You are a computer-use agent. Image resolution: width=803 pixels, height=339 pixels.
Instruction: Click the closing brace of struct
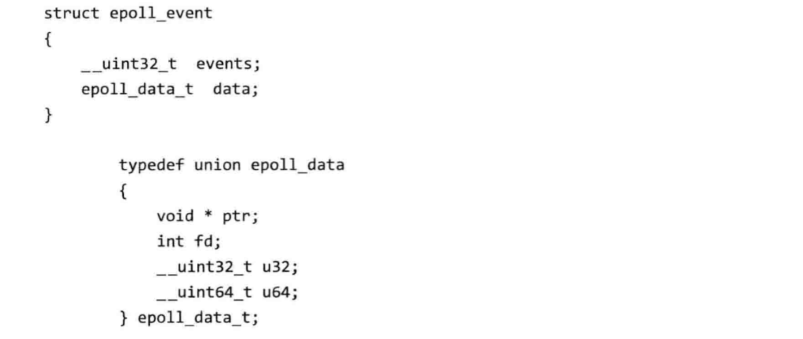point(48,115)
